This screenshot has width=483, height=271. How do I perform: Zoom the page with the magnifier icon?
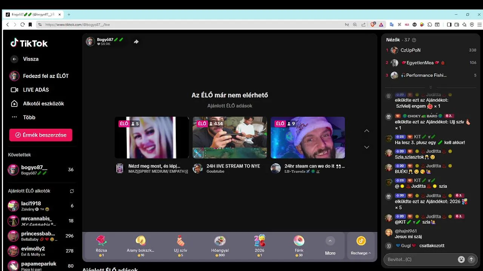355,24
